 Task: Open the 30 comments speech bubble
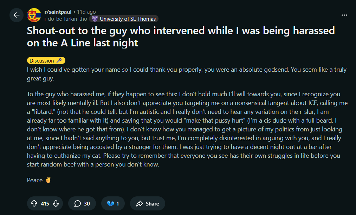pyautogui.click(x=82, y=203)
